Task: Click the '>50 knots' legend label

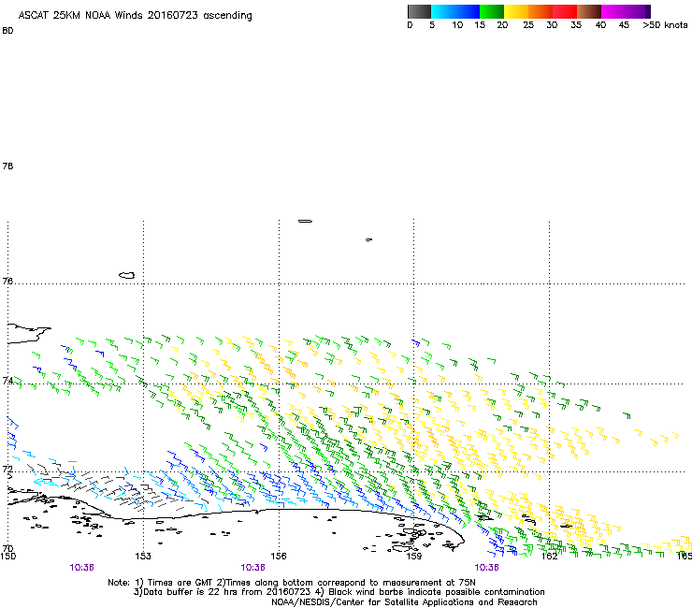Action: [x=665, y=25]
